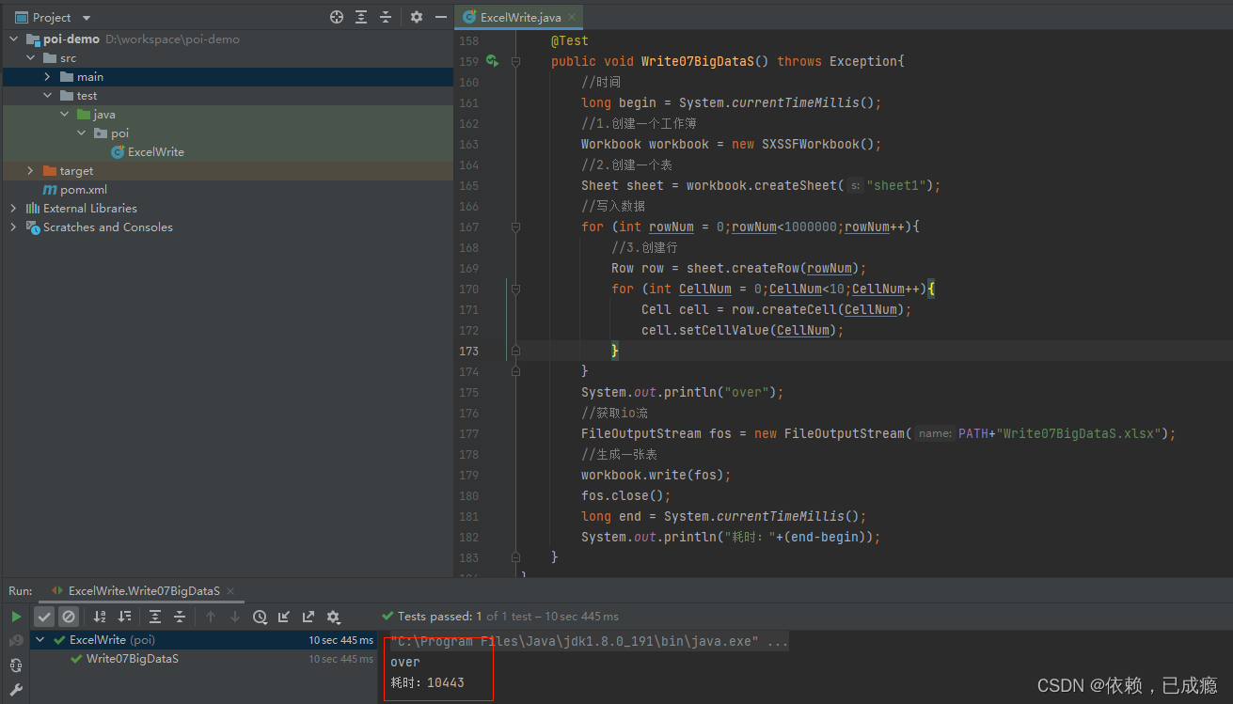Viewport: 1233px width, 704px height.
Task: Rerun tests with the green play icon
Action: point(16,617)
